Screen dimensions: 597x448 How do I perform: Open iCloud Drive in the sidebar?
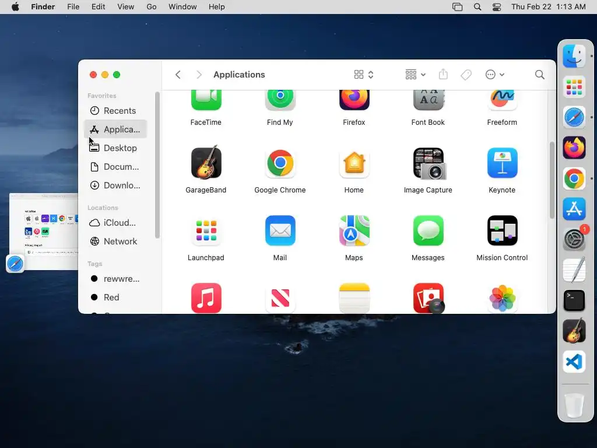(115, 222)
